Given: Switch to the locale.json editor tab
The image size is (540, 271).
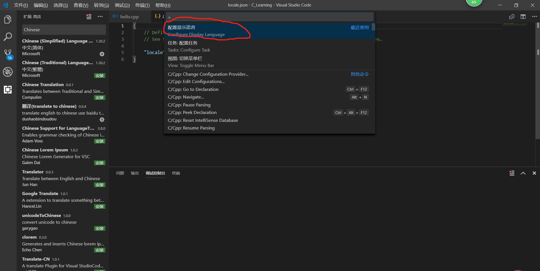Looking at the screenshot, I should pyautogui.click(x=158, y=17).
